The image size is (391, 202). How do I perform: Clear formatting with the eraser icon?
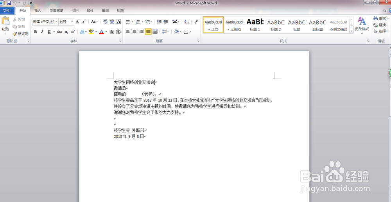[x=105, y=21]
